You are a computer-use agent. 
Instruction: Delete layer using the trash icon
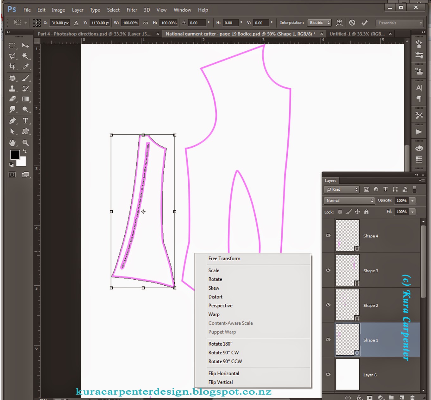tap(412, 397)
